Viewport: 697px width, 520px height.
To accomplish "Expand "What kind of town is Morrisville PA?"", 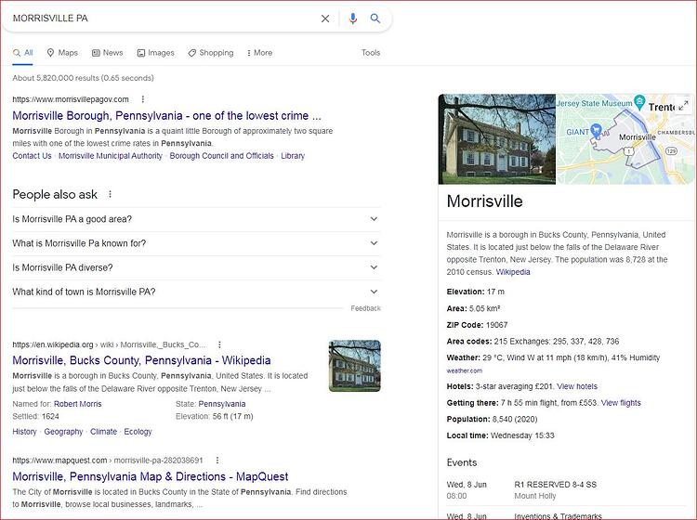I will click(x=196, y=292).
